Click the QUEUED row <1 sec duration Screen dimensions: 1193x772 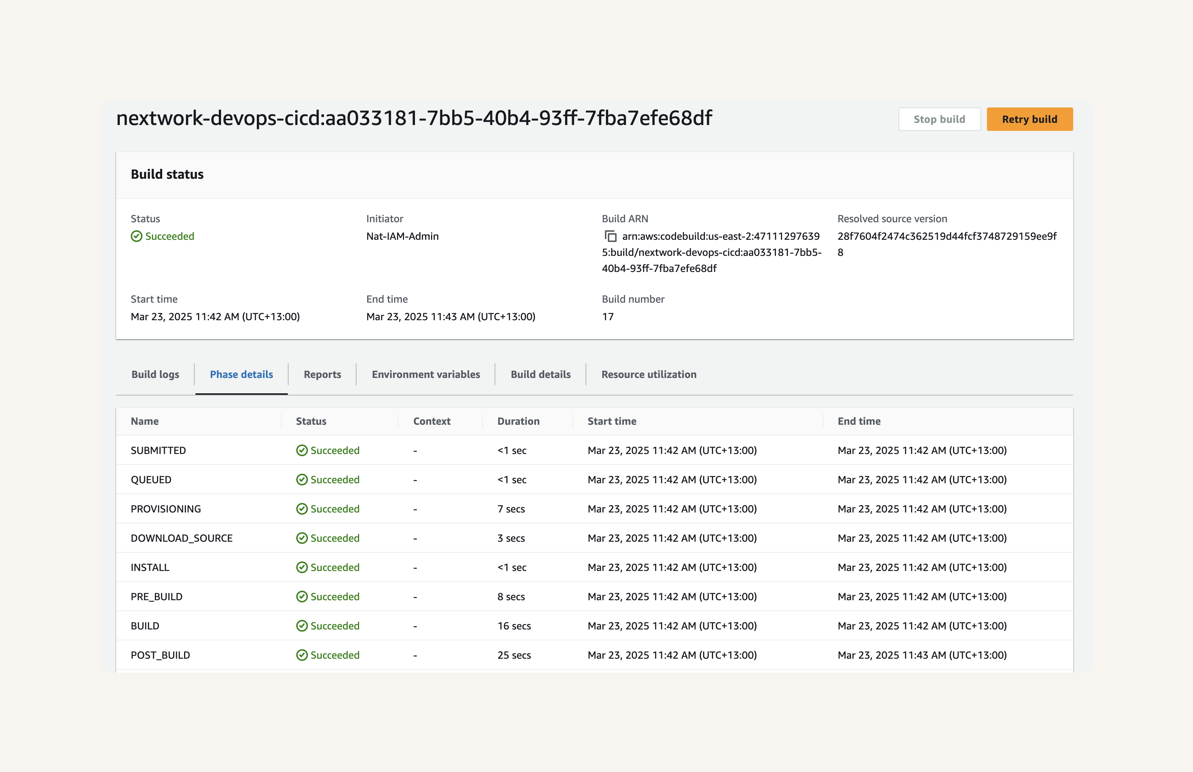pyautogui.click(x=512, y=480)
